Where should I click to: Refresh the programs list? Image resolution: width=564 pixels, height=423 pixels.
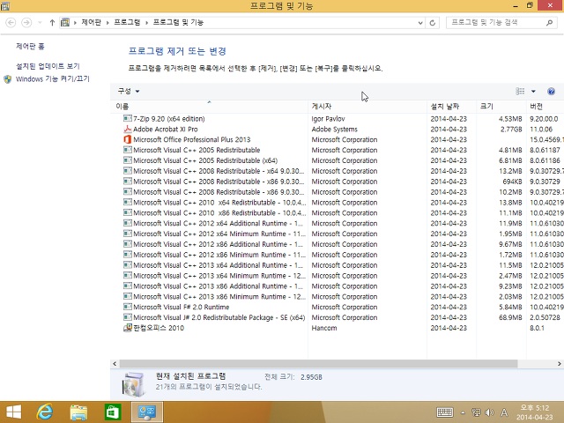point(433,23)
